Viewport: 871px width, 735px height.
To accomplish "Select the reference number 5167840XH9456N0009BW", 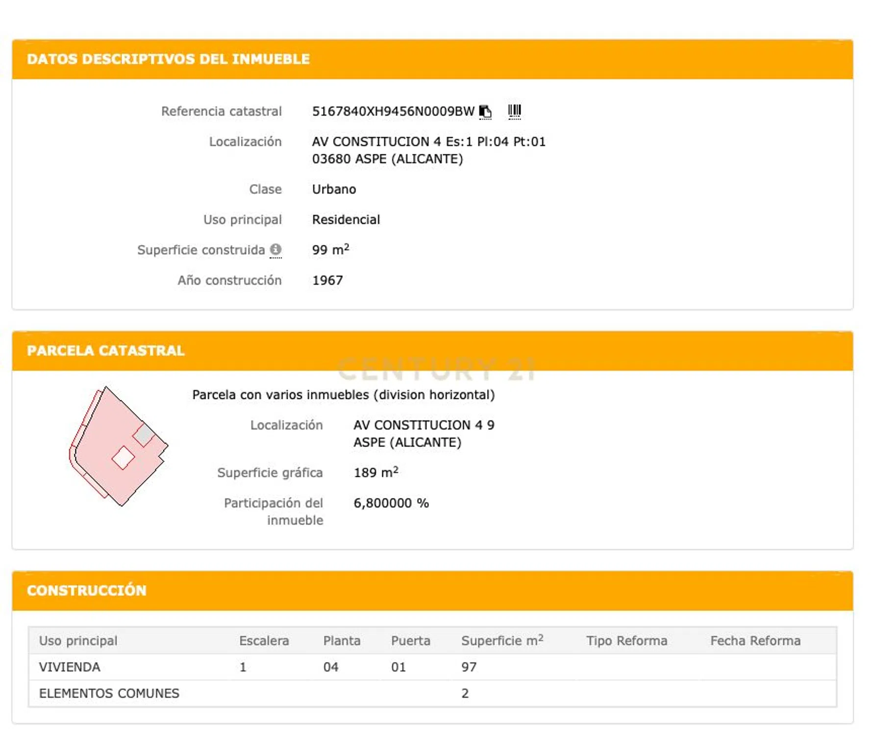I will click(x=393, y=112).
